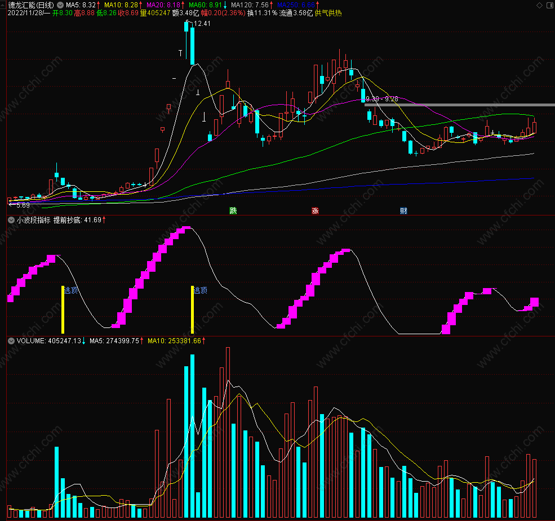Click the 5.69 low price label
555x521 pixels.
23,205
